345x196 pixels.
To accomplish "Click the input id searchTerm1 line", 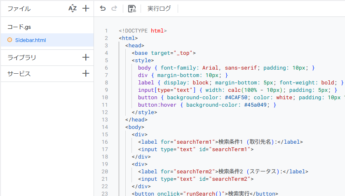I will [196, 149].
